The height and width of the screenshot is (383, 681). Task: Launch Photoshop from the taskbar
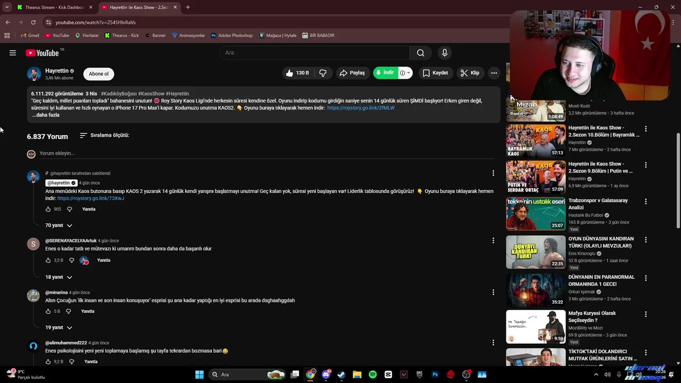pyautogui.click(x=435, y=374)
